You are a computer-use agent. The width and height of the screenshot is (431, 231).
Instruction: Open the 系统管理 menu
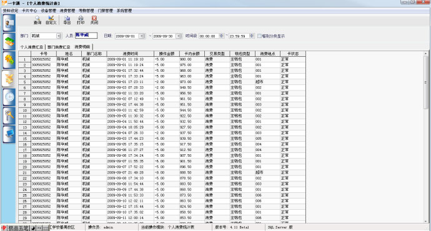tap(124, 11)
